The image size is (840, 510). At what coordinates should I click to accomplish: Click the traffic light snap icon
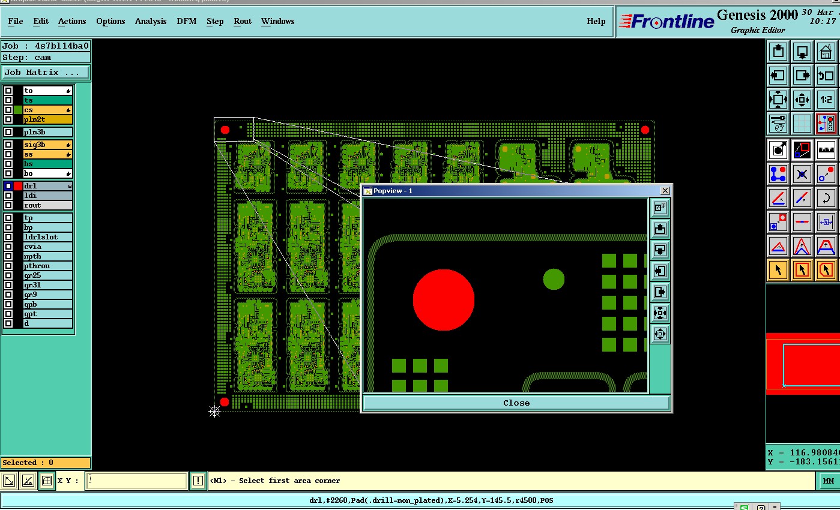coord(826,124)
